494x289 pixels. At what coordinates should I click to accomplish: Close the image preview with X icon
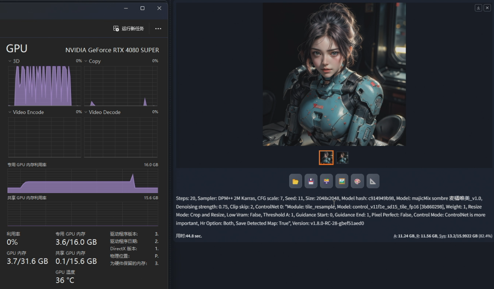[x=487, y=8]
